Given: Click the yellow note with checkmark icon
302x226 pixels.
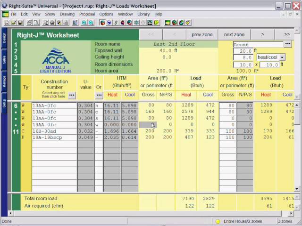Looking at the screenshot, I should tap(157, 23).
